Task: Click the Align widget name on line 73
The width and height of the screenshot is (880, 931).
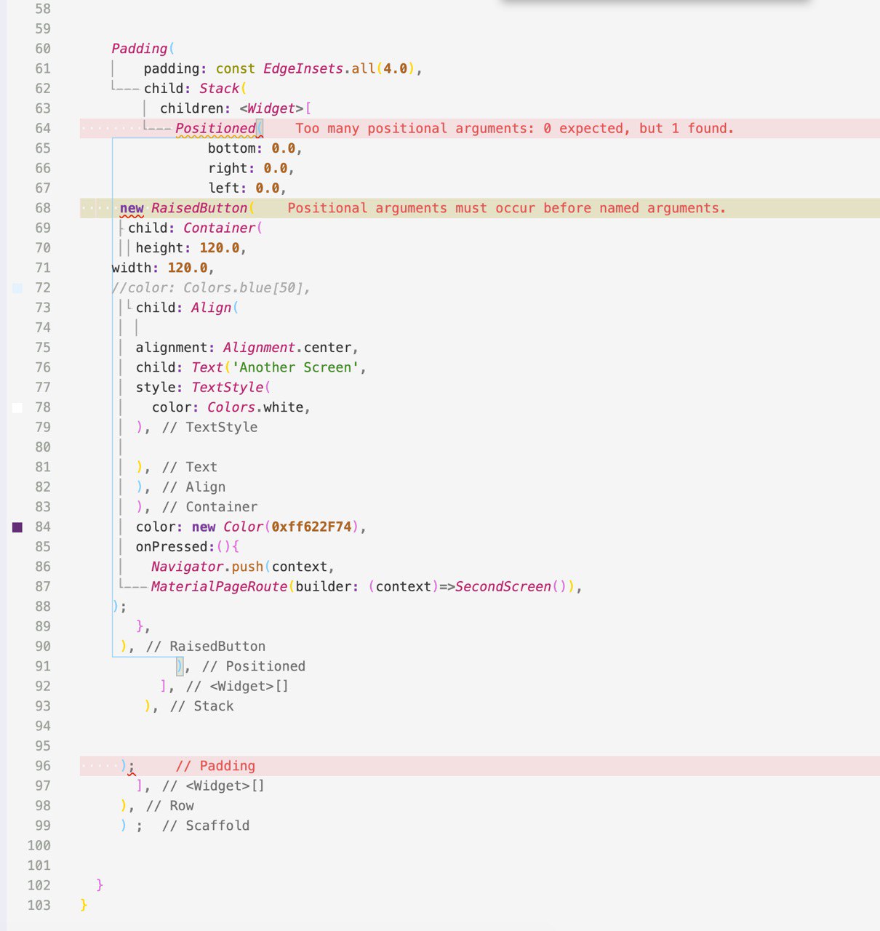Action: pyautogui.click(x=212, y=308)
